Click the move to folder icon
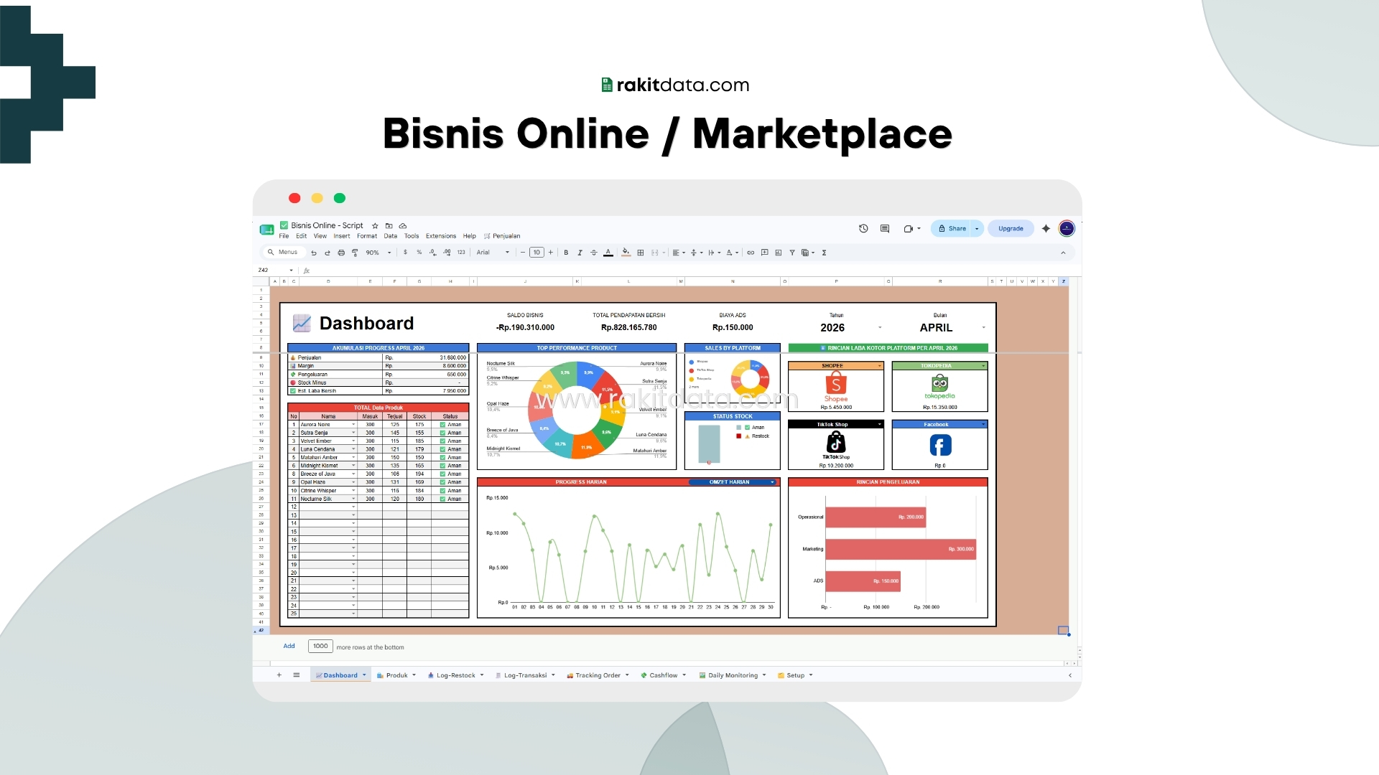The image size is (1379, 775). 389,226
